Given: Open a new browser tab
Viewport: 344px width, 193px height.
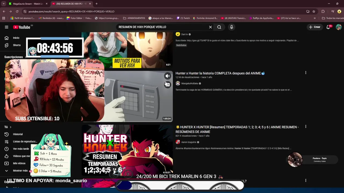Looking at the screenshot, I should pyautogui.click(x=96, y=4).
